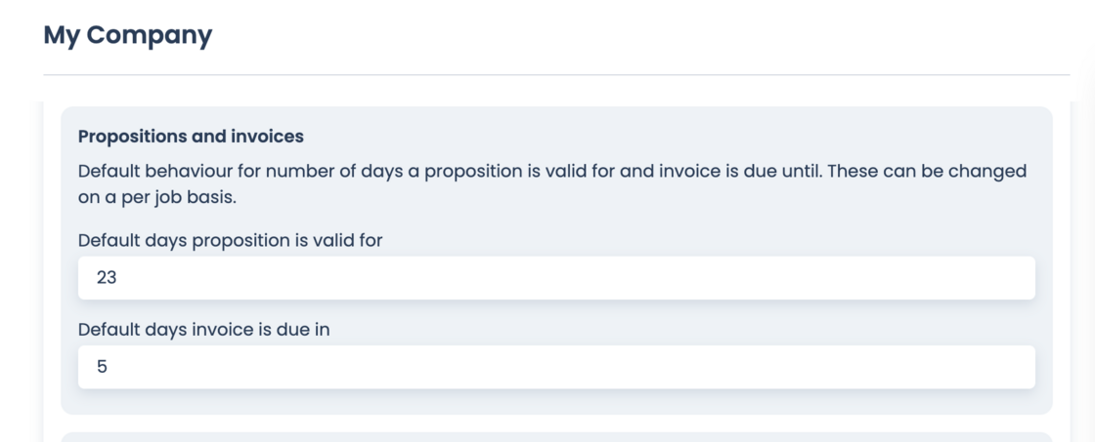The width and height of the screenshot is (1095, 442).
Task: Click the text "on a per job basis."
Action: tap(158, 197)
